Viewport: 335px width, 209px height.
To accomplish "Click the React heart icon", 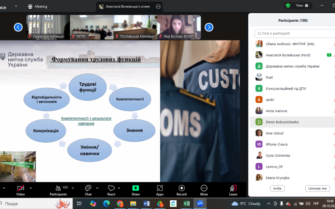I will click(111, 188).
